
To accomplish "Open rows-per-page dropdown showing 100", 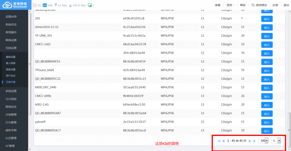I will click(267, 141).
